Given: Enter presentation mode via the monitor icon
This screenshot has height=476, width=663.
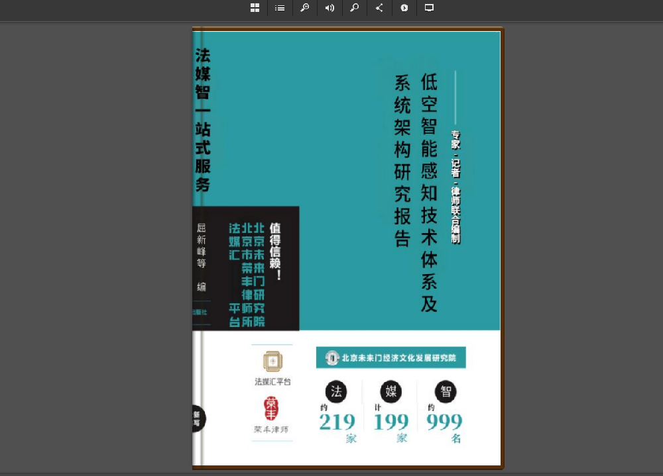Looking at the screenshot, I should pos(429,8).
